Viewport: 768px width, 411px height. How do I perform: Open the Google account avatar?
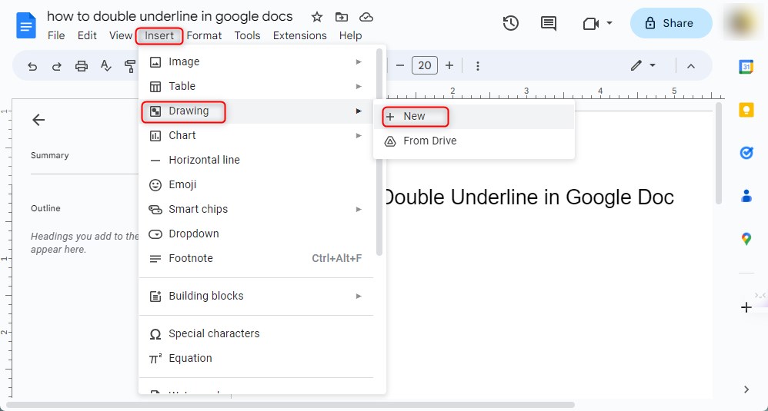click(x=743, y=22)
